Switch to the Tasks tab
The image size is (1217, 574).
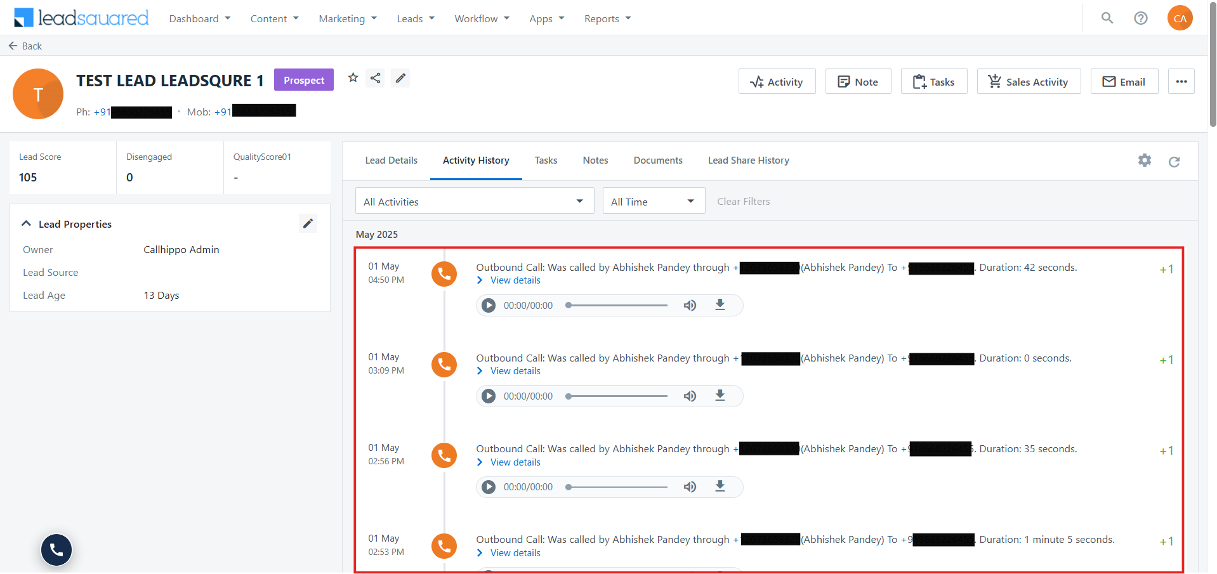546,160
